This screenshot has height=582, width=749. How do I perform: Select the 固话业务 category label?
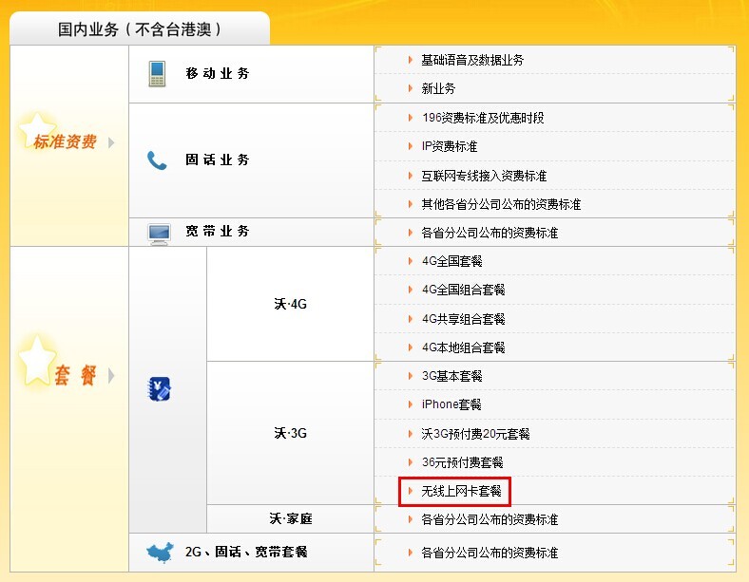point(218,160)
